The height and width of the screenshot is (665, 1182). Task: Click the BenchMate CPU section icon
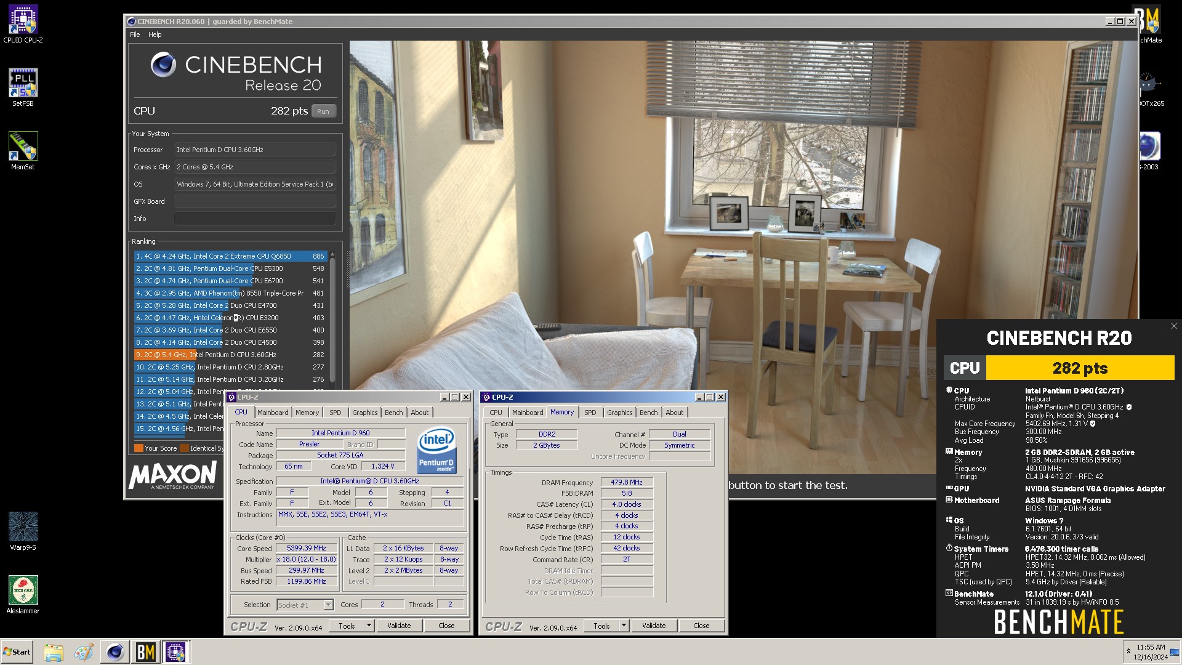(x=949, y=390)
